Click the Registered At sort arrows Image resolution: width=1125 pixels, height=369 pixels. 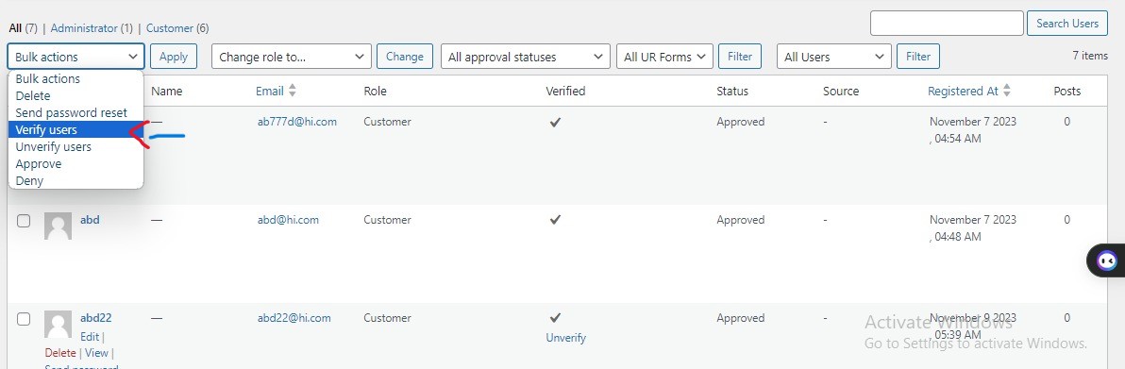coord(1007,92)
